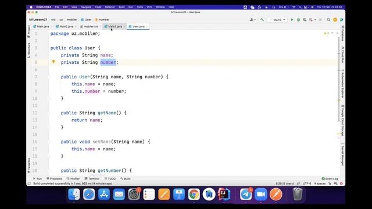372x209 pixels.
Task: Collapse the getNumber method at line 20
Action: coord(49,171)
